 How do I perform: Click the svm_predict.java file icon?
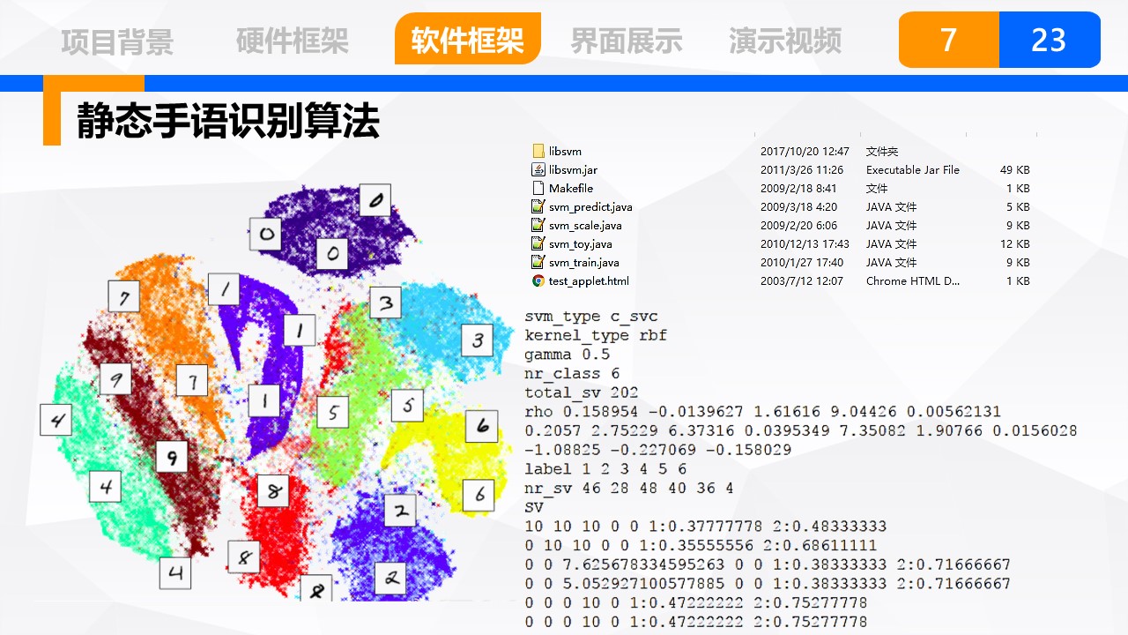[x=538, y=207]
